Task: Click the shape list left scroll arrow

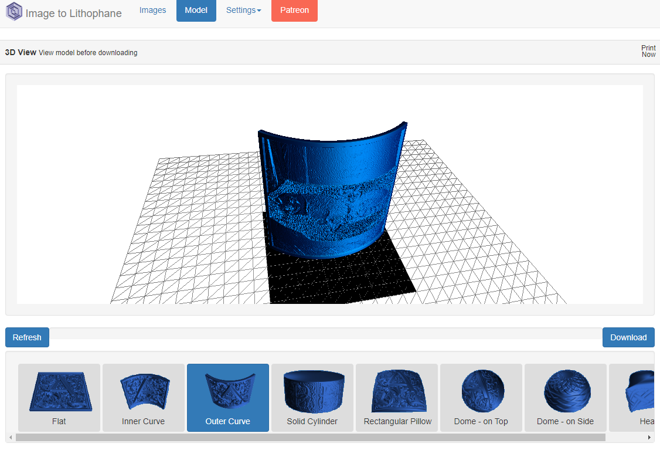Action: [11, 437]
